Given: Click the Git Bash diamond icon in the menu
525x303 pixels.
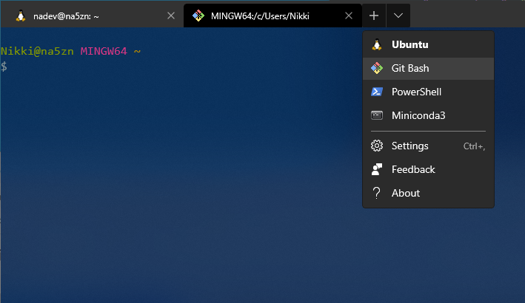Looking at the screenshot, I should 377,68.
